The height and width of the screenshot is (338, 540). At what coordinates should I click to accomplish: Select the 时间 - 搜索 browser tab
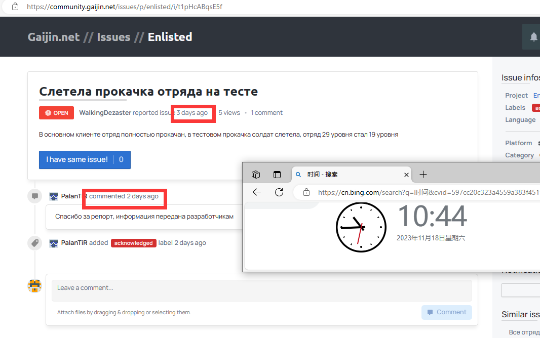pyautogui.click(x=344, y=175)
